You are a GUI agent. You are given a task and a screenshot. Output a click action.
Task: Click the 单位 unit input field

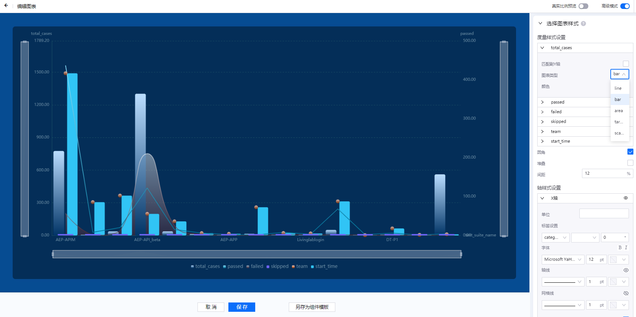604,213
